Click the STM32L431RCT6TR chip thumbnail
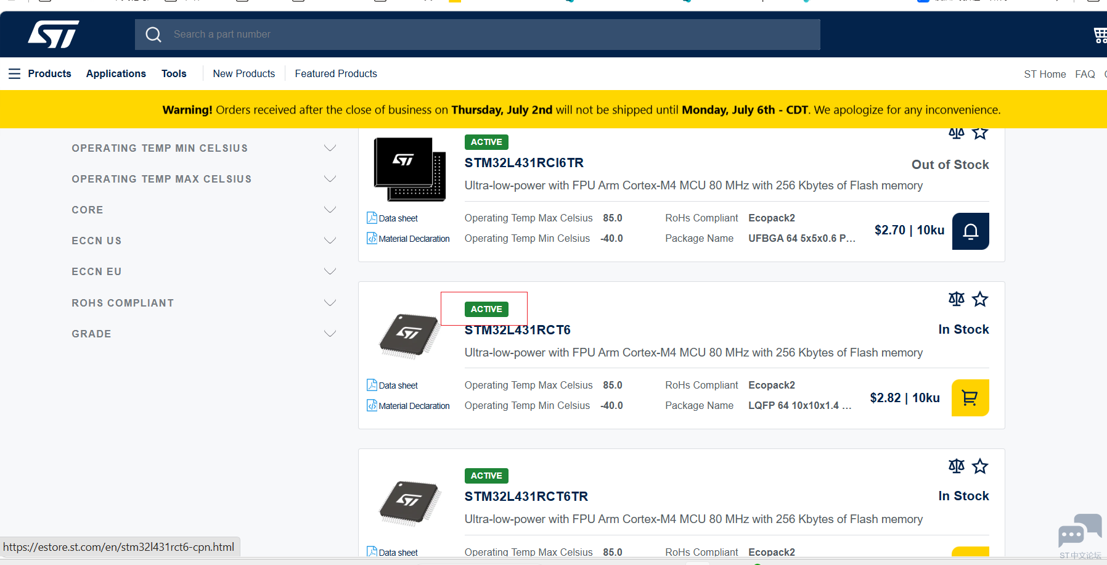This screenshot has width=1107, height=565. pyautogui.click(x=409, y=503)
